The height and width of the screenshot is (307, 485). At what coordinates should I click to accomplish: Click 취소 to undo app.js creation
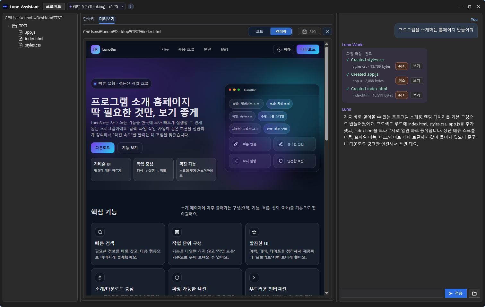coord(402,81)
